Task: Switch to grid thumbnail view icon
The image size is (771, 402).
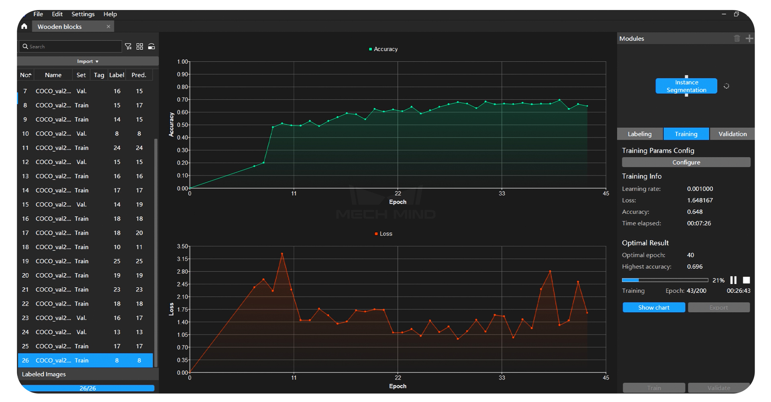Action: [140, 47]
